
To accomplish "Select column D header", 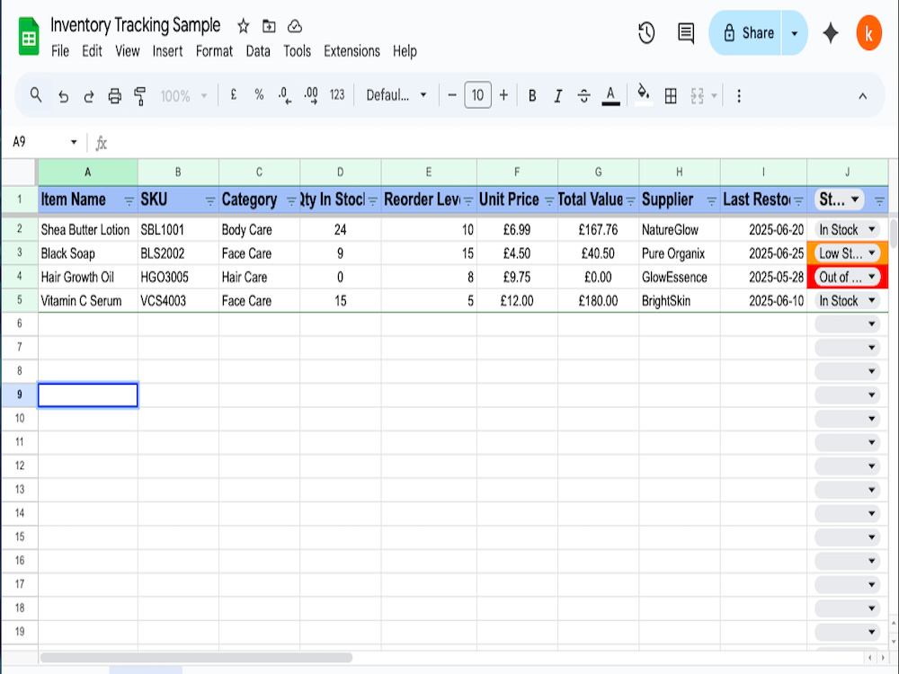I will pyautogui.click(x=341, y=172).
